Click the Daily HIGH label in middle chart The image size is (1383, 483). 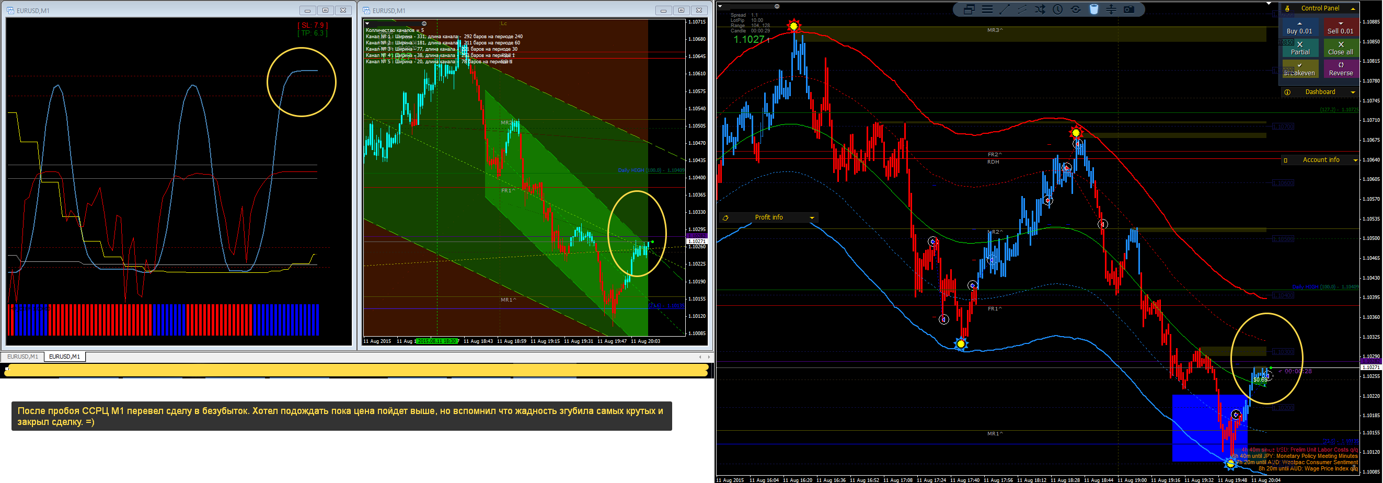651,170
